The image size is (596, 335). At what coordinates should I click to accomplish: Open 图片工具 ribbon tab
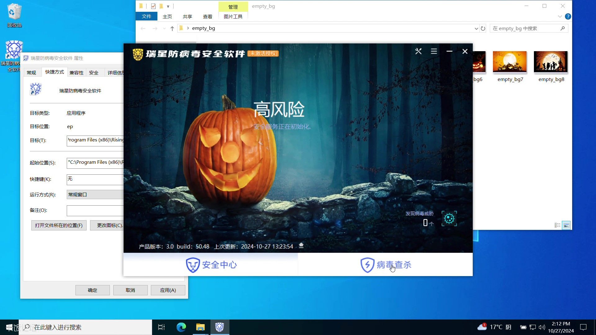click(x=233, y=16)
